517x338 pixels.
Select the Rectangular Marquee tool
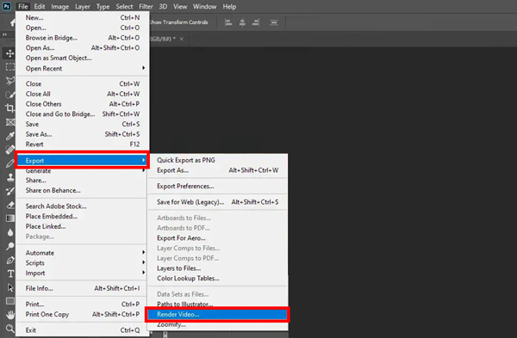click(x=9, y=67)
